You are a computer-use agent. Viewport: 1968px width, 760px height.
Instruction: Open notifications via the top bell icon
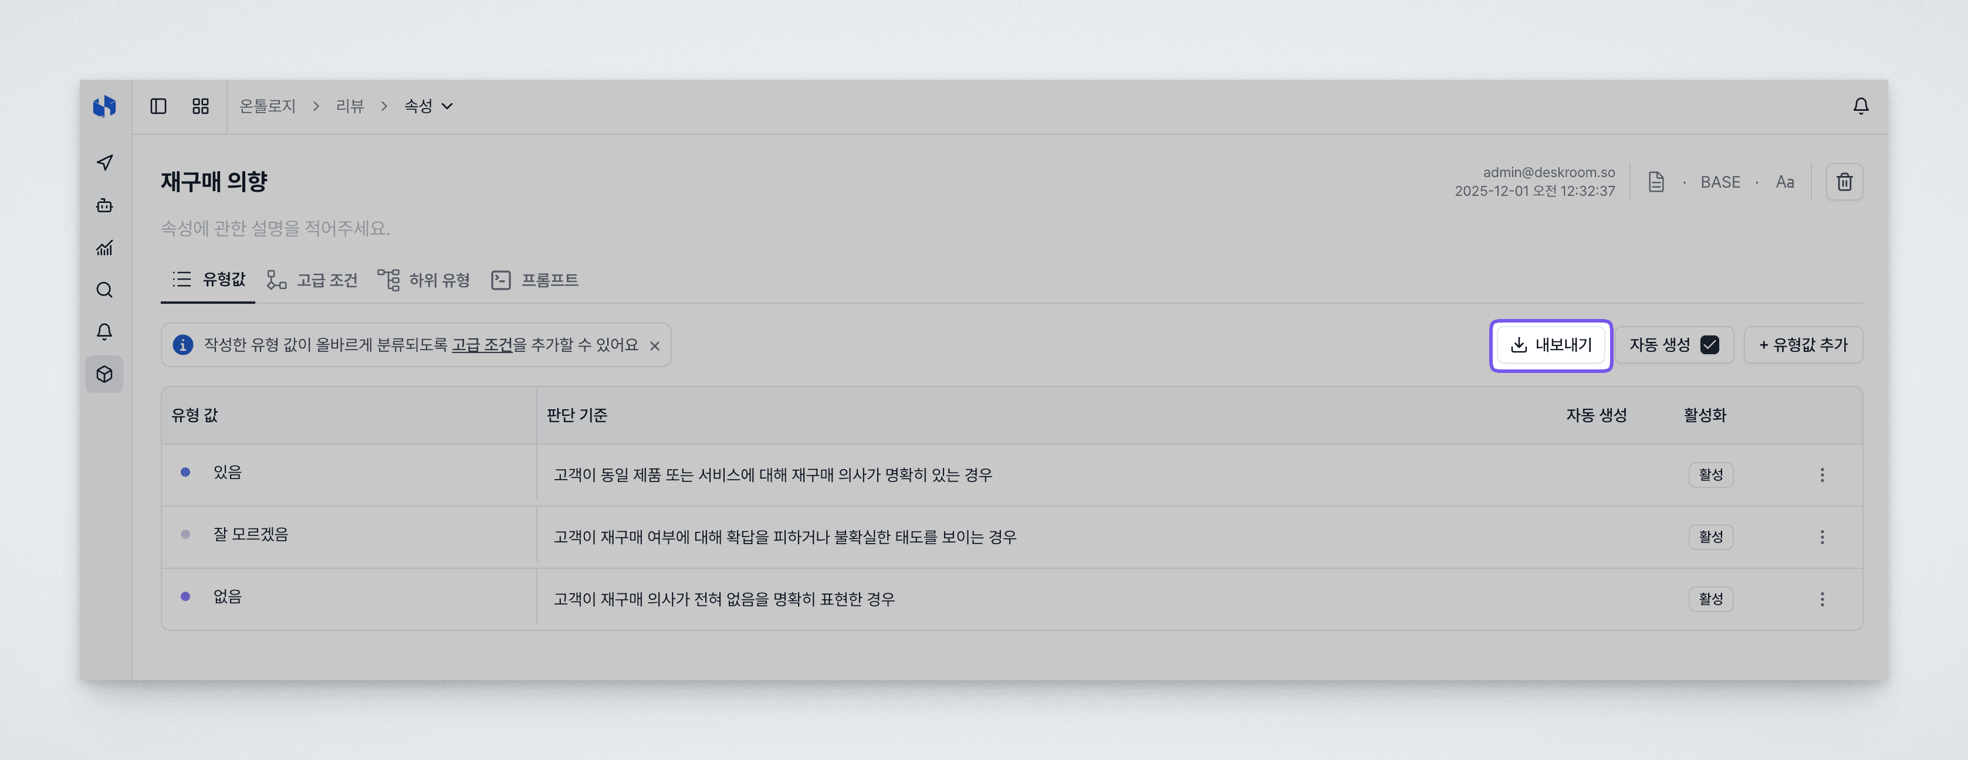click(1861, 106)
